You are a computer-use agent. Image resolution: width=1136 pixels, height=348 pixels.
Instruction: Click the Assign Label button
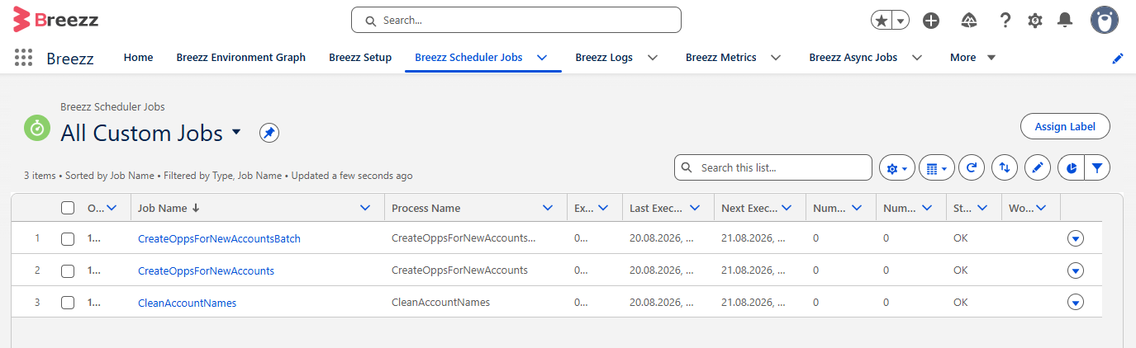(x=1066, y=126)
